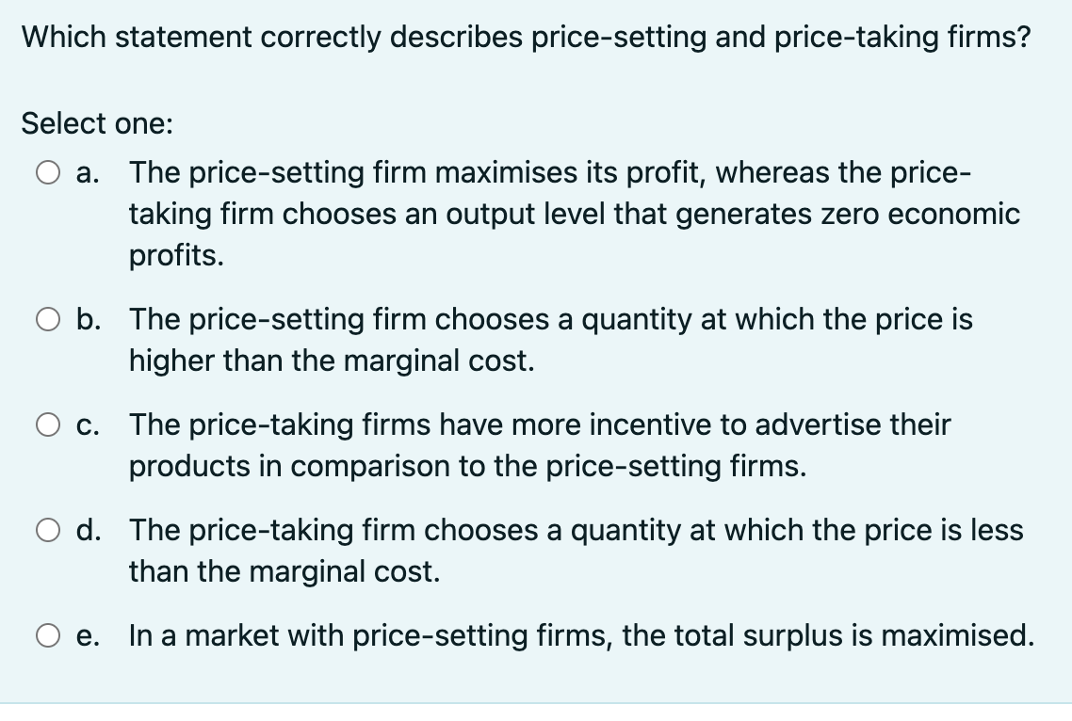The image size is (1072, 721).
Task: Choose answer a about zero economic profits
Action: click(47, 173)
